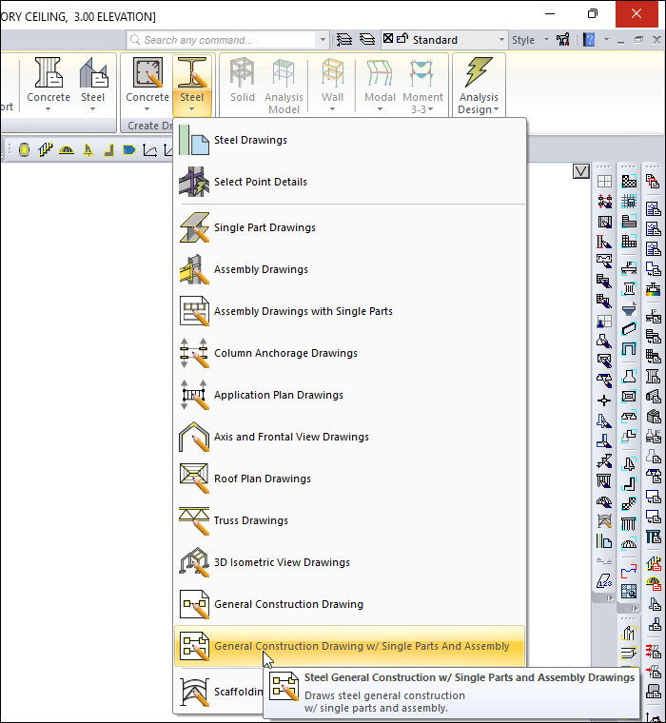Expand the Analysis Design dropdown
The width and height of the screenshot is (666, 723).
479,109
